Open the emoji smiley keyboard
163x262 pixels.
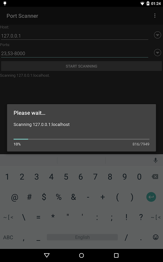[x=156, y=237]
